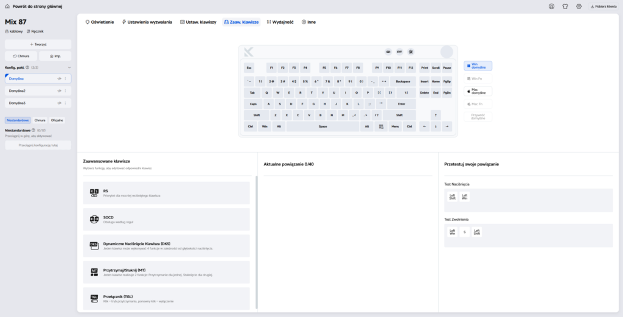This screenshot has height=317, width=623.
Task: Select the Zaaw. klawisze tab
Action: 241,23
